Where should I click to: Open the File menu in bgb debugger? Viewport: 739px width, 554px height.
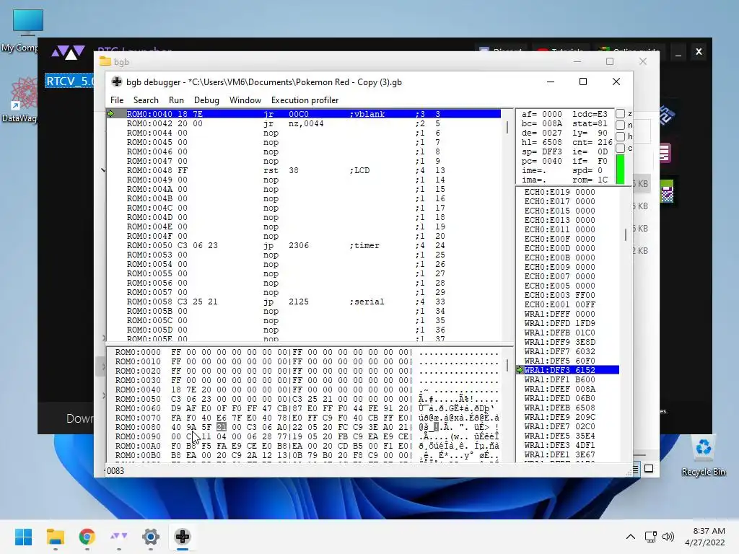click(x=116, y=100)
